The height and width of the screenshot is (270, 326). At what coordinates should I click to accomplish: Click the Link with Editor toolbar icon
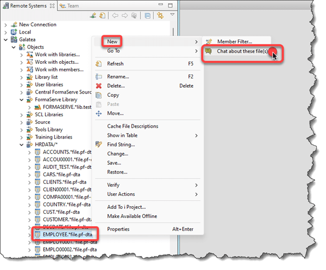tap(160, 16)
